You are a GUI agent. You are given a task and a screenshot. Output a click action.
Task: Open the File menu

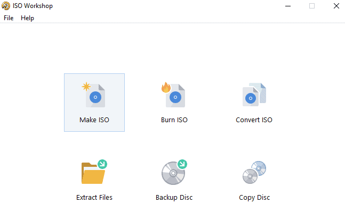(9, 18)
